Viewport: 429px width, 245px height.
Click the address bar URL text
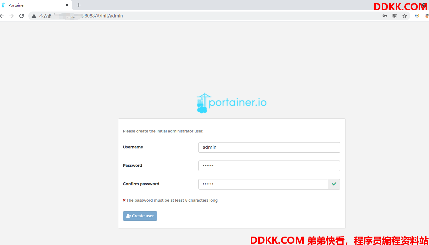(102, 16)
